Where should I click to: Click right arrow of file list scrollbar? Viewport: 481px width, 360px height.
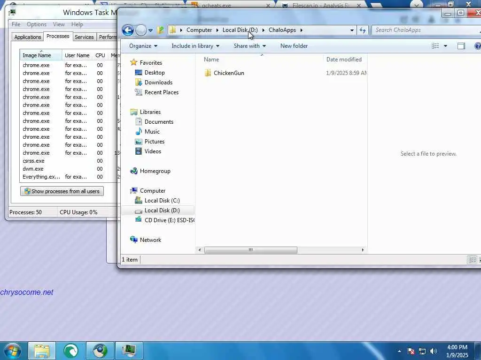pos(363,250)
